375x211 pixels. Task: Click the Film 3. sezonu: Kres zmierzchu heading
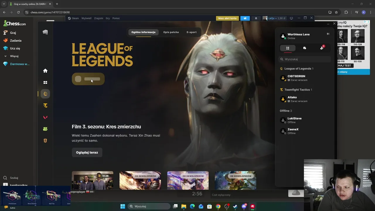point(106,127)
